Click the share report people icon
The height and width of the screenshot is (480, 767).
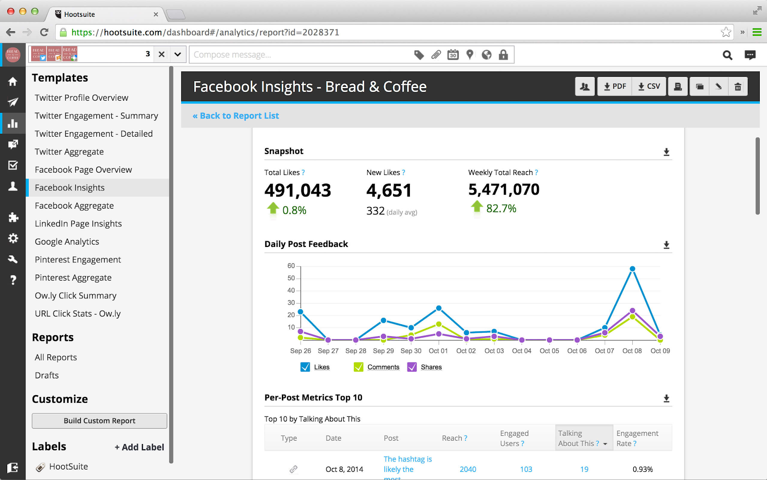(585, 87)
